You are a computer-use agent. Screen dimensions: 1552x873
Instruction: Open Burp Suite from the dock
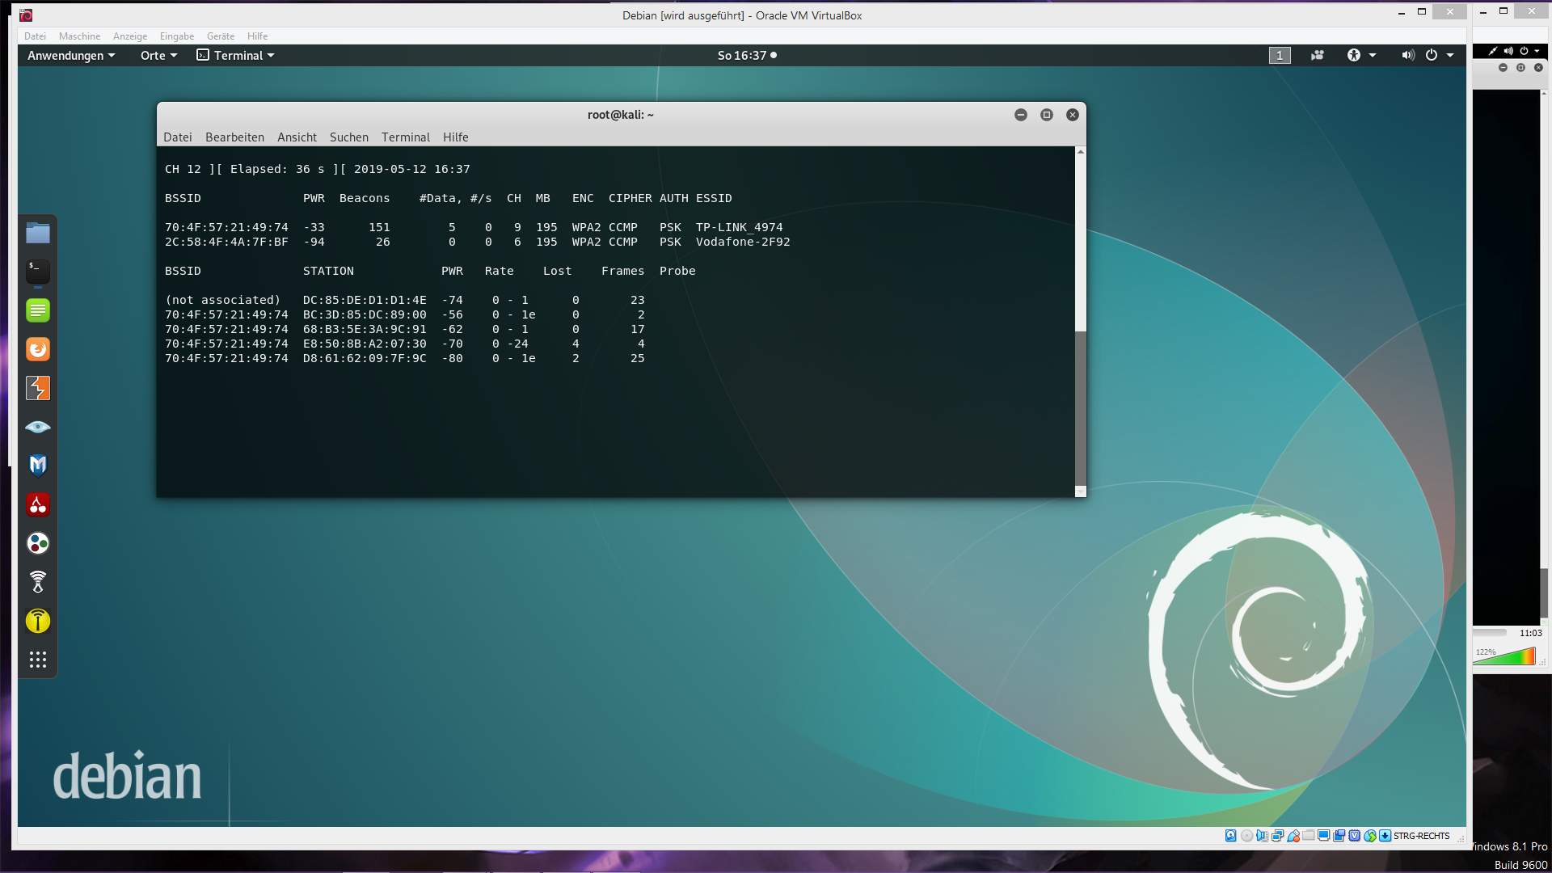click(38, 388)
